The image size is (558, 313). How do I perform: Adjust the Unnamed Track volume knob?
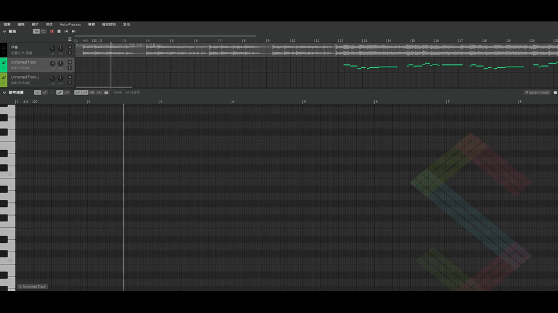(x=52, y=64)
